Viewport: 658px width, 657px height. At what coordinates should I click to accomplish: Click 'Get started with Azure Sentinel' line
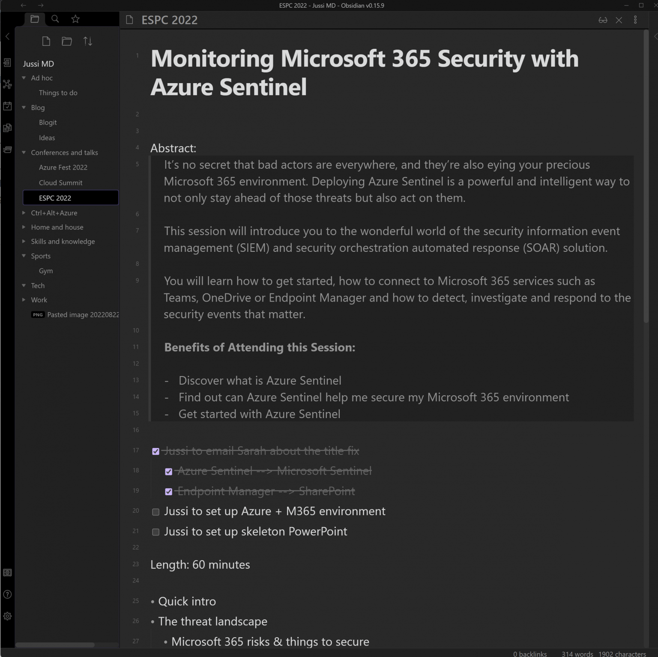(x=259, y=414)
